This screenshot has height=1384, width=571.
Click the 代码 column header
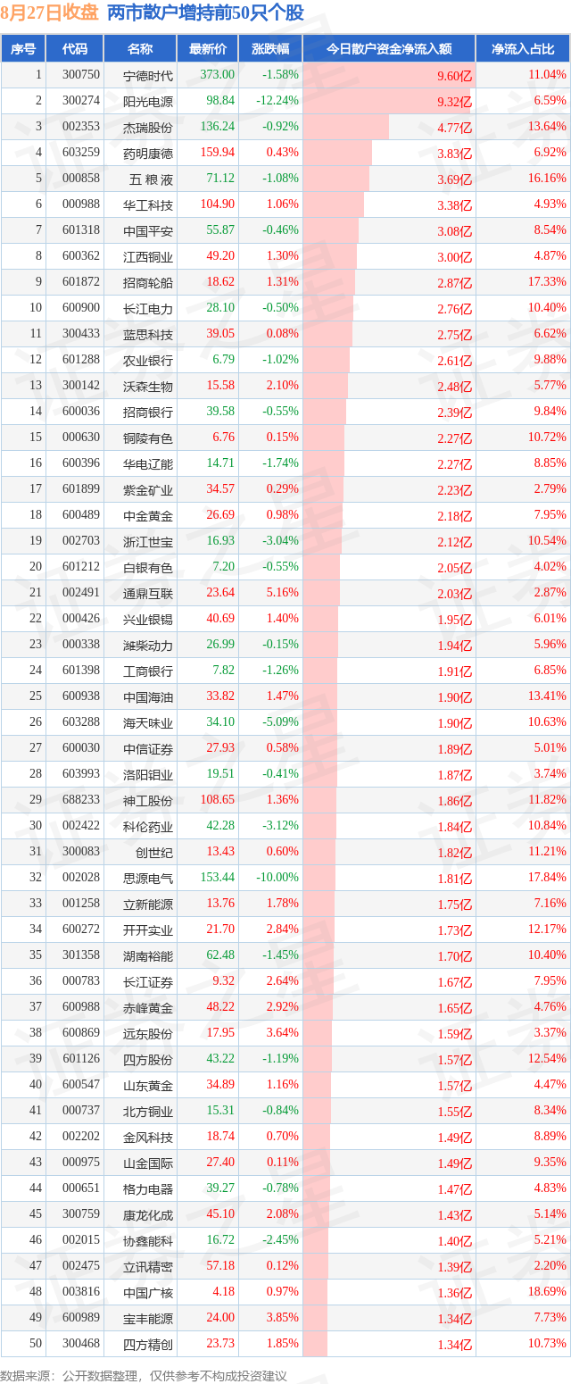click(76, 49)
